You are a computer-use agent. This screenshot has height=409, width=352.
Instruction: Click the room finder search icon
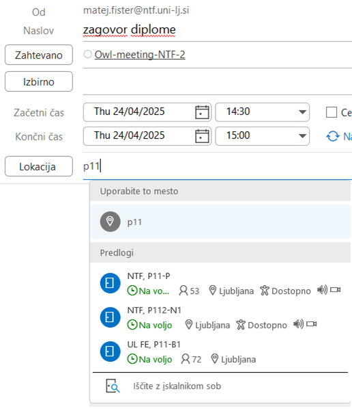pos(113,386)
